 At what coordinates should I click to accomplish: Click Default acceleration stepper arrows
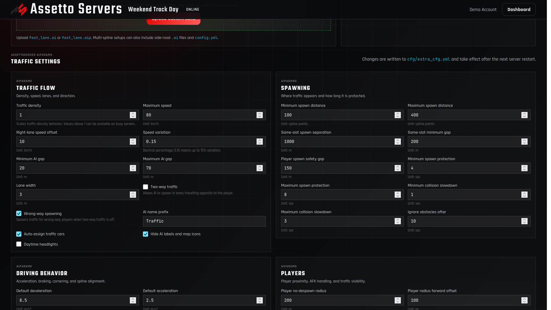click(x=260, y=300)
